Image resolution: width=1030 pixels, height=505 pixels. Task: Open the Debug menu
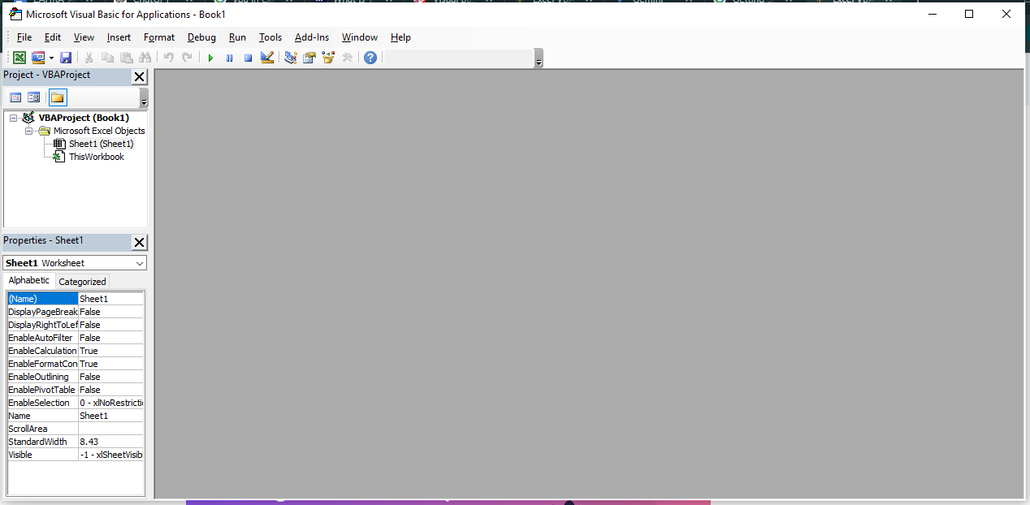(201, 37)
